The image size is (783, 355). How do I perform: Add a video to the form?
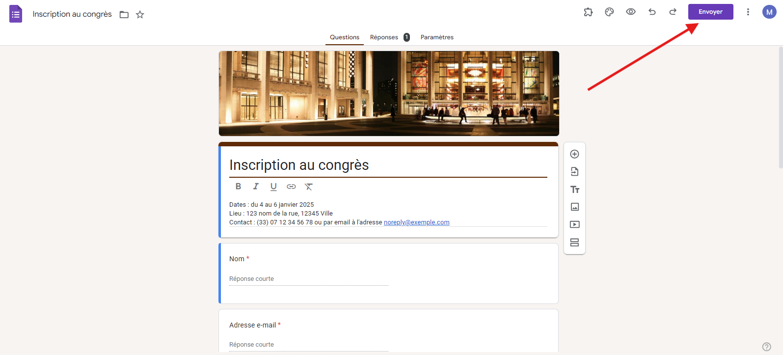(x=574, y=225)
